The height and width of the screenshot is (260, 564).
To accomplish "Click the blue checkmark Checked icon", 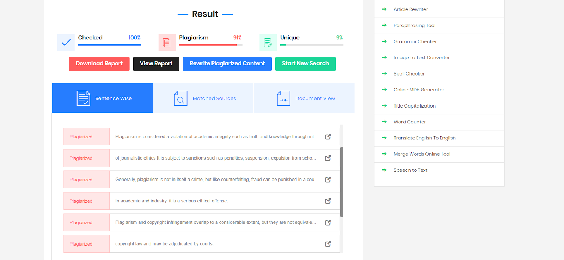I will (66, 43).
